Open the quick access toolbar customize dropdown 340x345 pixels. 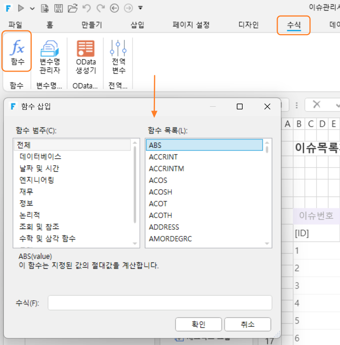click(140, 8)
